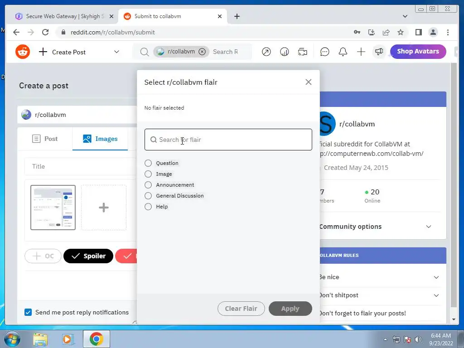Click the page scroll down arrow
The image size is (464, 348).
coord(454,319)
